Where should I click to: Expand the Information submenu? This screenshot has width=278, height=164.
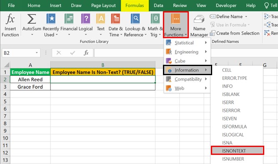pos(187,70)
